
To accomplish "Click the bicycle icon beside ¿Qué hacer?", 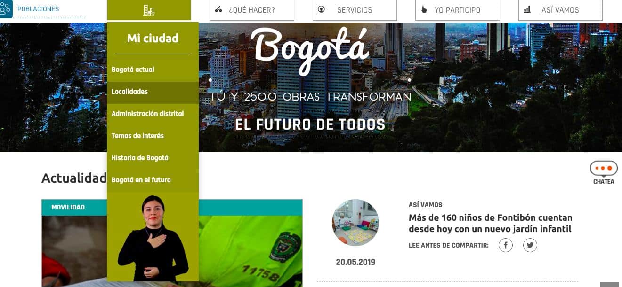I will click(218, 9).
